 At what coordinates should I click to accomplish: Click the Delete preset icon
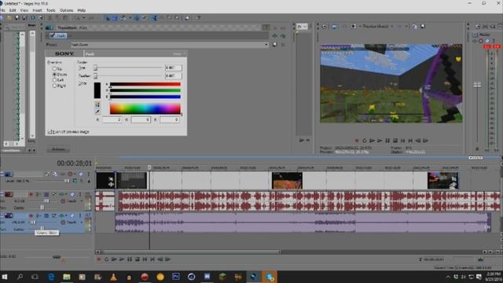click(x=283, y=45)
